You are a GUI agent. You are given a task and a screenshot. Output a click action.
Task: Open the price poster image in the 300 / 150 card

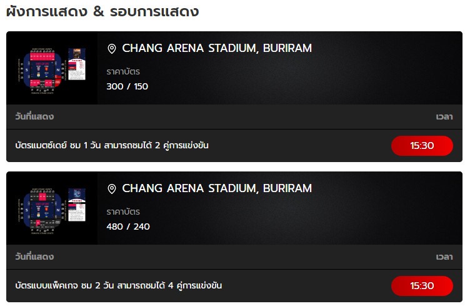point(77,64)
